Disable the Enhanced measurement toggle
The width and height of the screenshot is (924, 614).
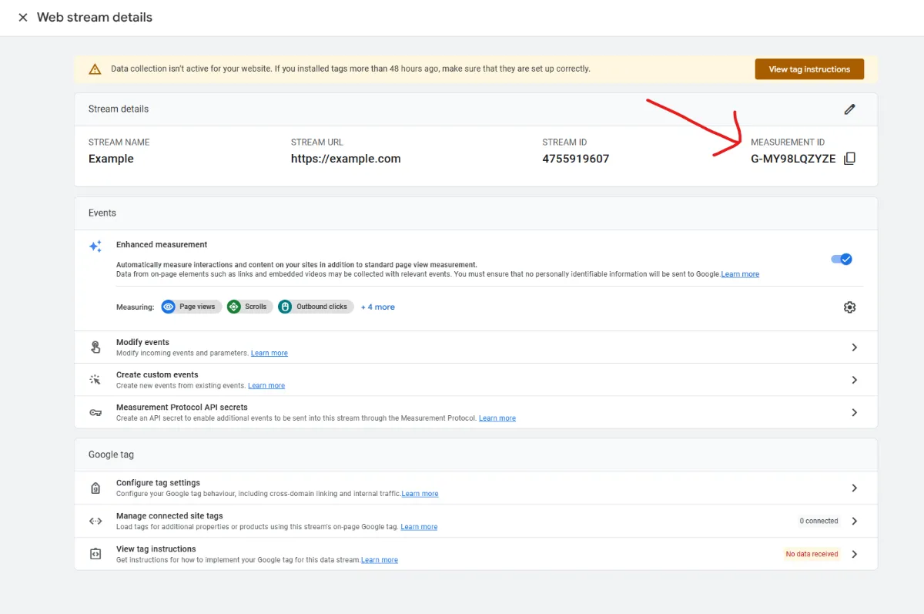click(842, 259)
